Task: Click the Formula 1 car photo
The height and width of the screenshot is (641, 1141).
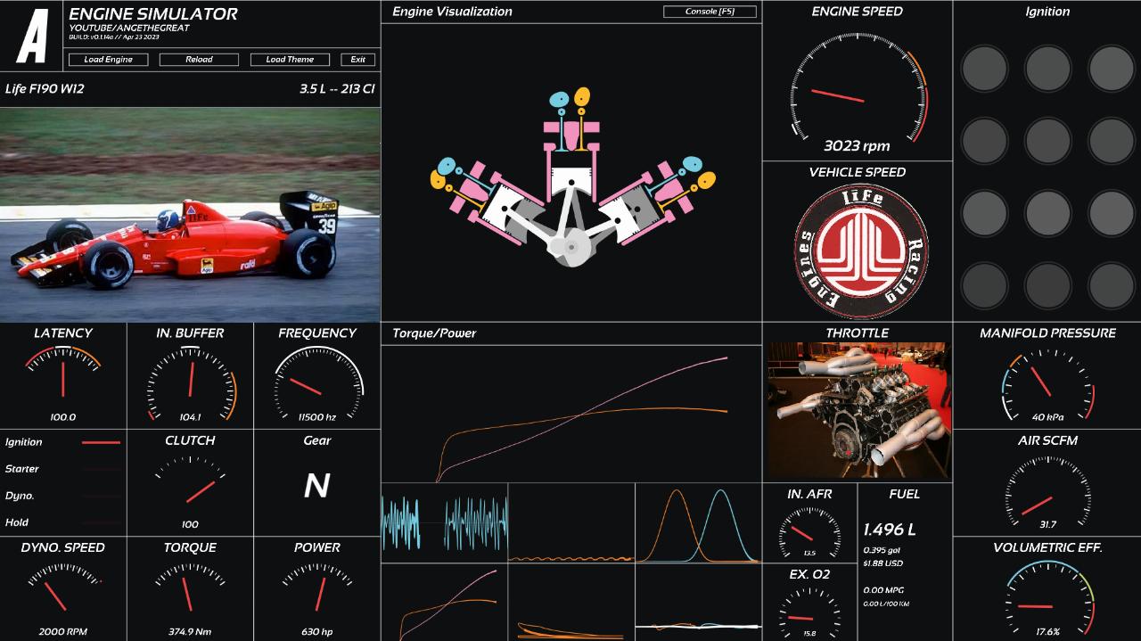Action: pyautogui.click(x=190, y=215)
